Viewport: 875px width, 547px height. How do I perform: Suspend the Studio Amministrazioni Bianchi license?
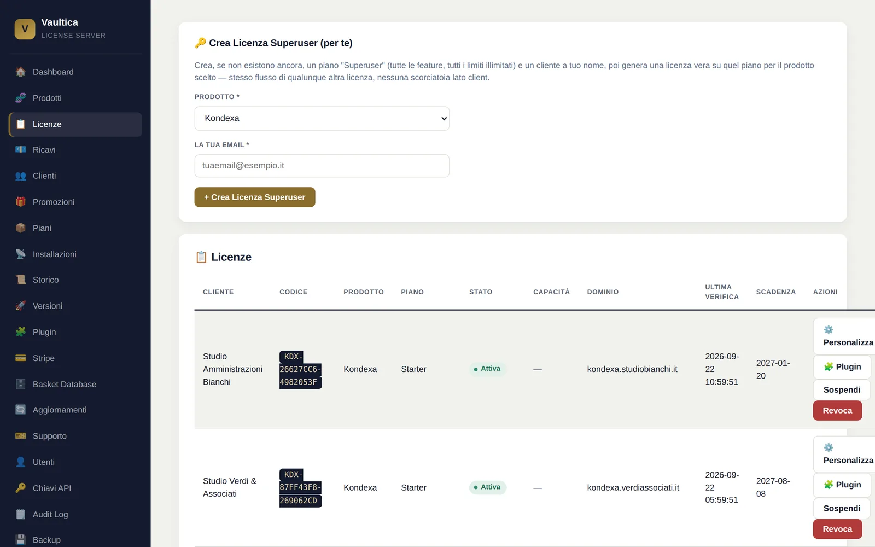click(842, 390)
